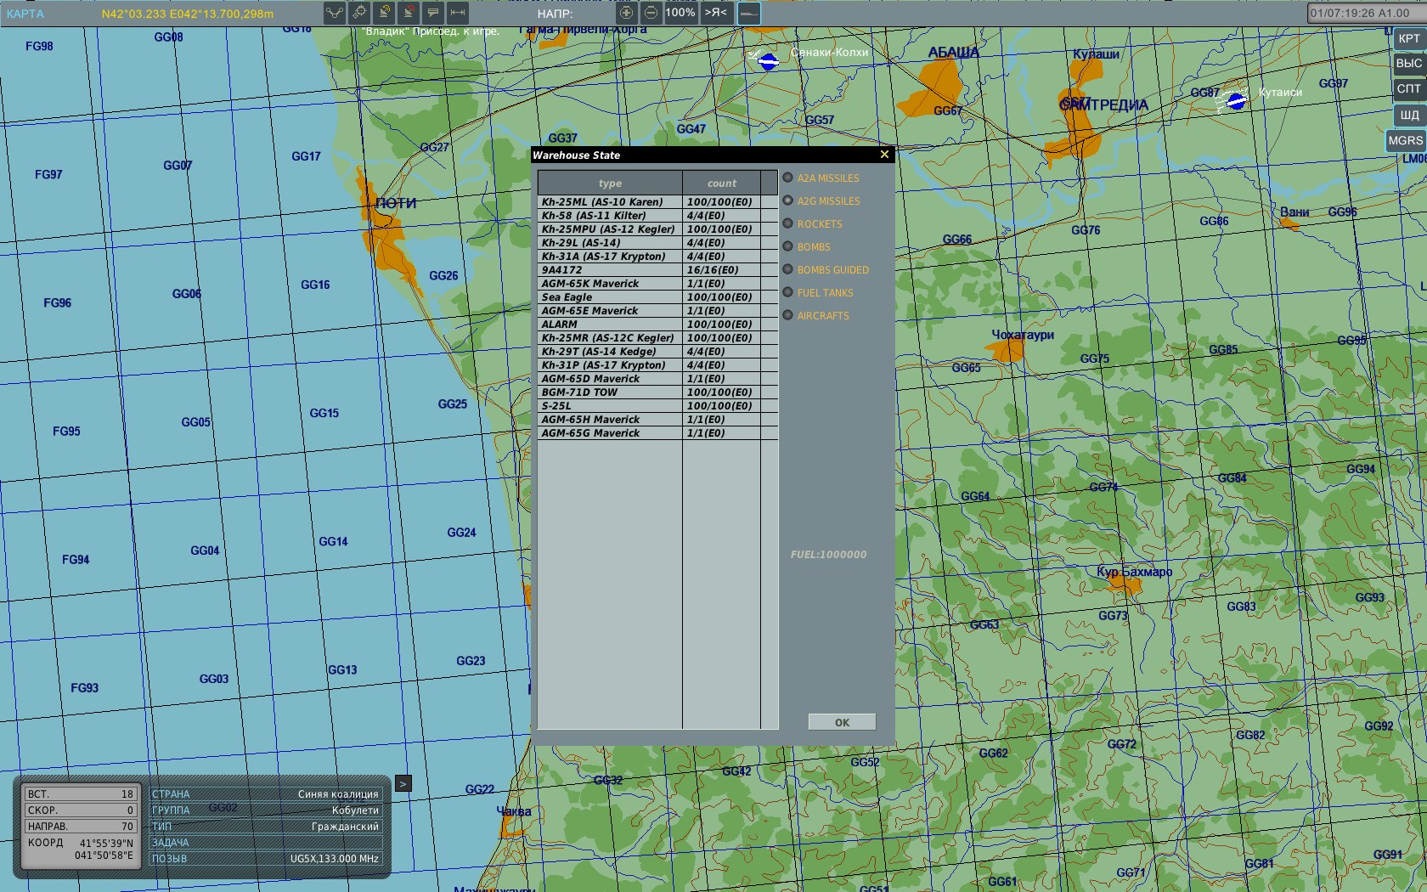The height and width of the screenshot is (892, 1427).
Task: Select Kh-29L (AS-14) row
Action: 657,243
